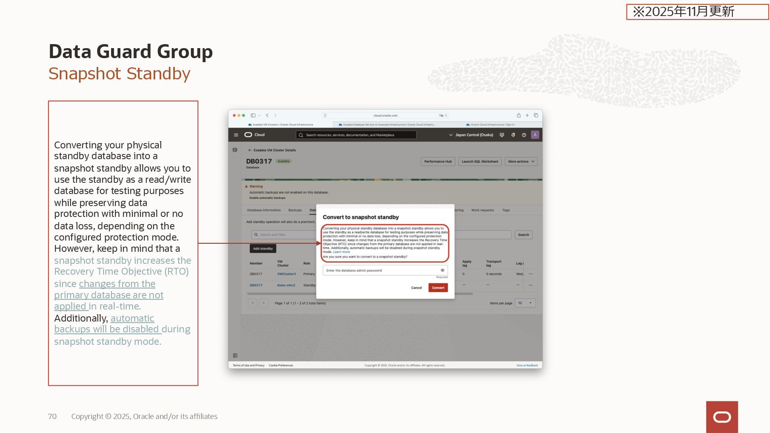
Task: Click the Safari sidebar toggle icon
Action: coord(253,115)
